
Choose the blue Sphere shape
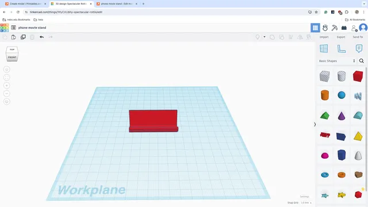pos(342,95)
